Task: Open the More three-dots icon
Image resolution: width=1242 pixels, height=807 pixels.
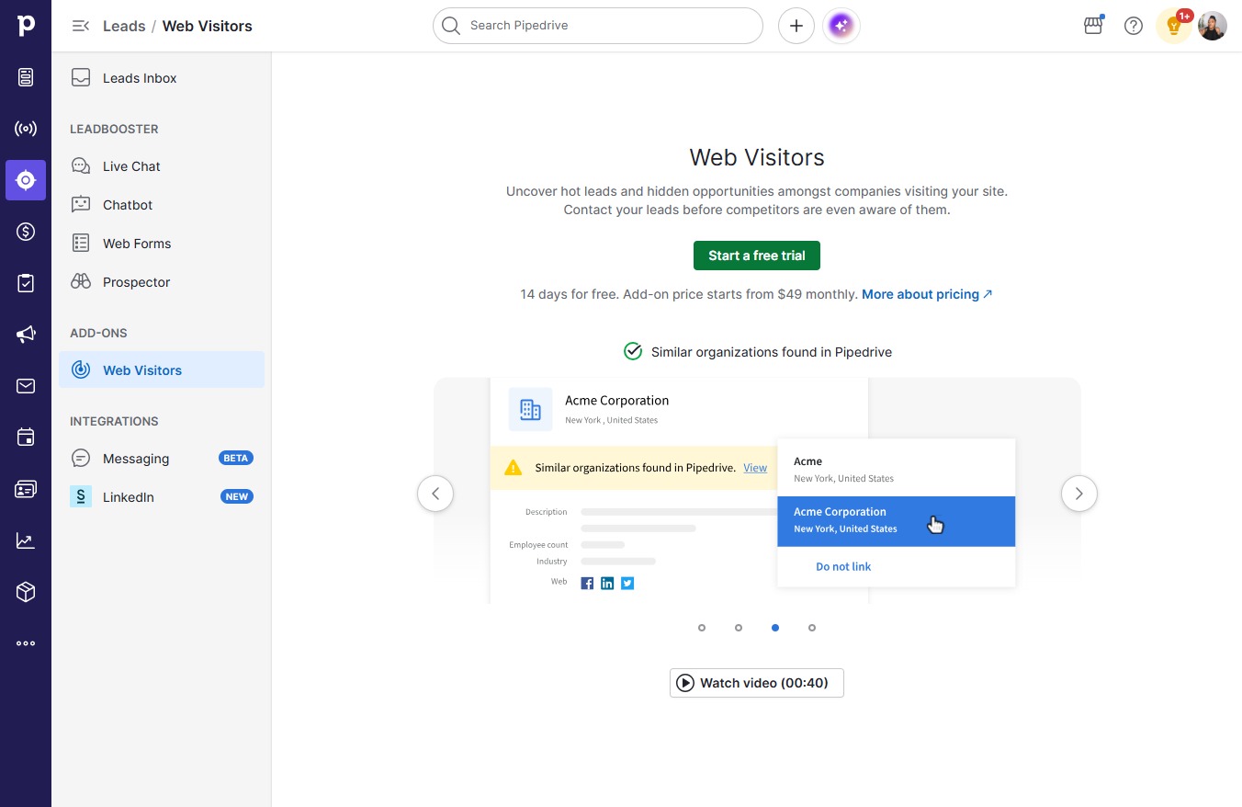Action: pos(26,643)
